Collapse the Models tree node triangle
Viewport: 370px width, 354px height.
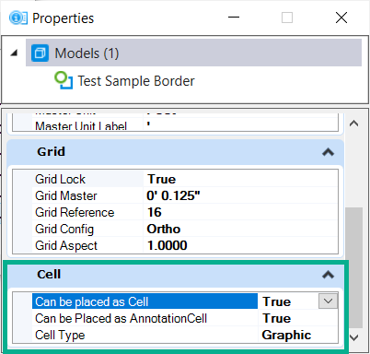point(14,53)
